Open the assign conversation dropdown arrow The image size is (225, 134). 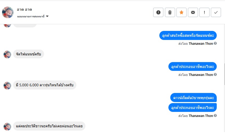(x=47, y=16)
